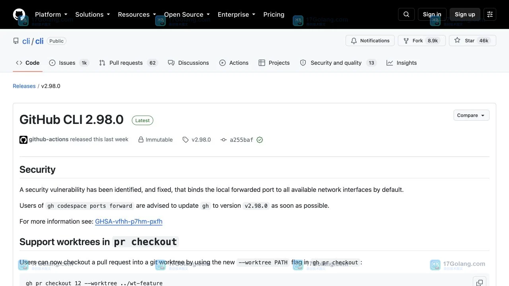
Task: Expand the Enterprise menu
Action: pos(237,14)
